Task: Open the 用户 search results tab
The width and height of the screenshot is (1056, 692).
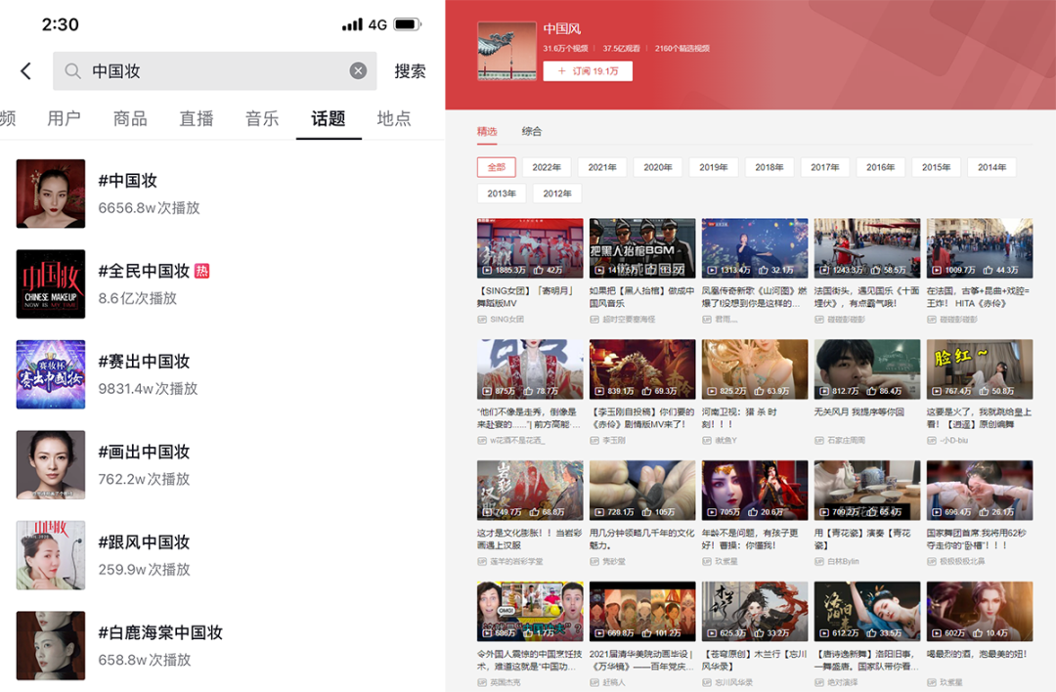Action: pos(65,118)
